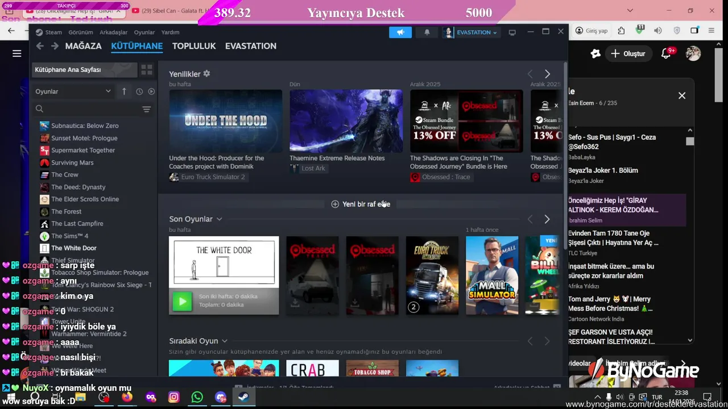Expand browser tab list chevron
This screenshot has width=728, height=409.
tap(630, 10)
